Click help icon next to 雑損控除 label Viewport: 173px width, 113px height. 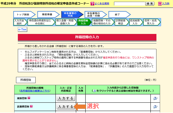pos(29,98)
